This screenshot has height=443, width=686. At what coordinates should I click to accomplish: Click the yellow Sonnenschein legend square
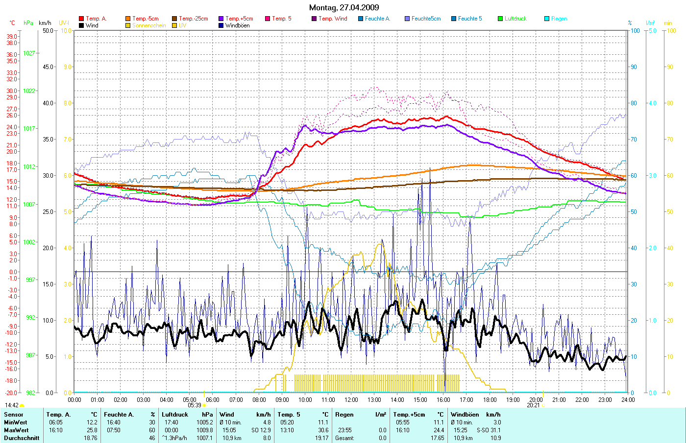point(128,25)
